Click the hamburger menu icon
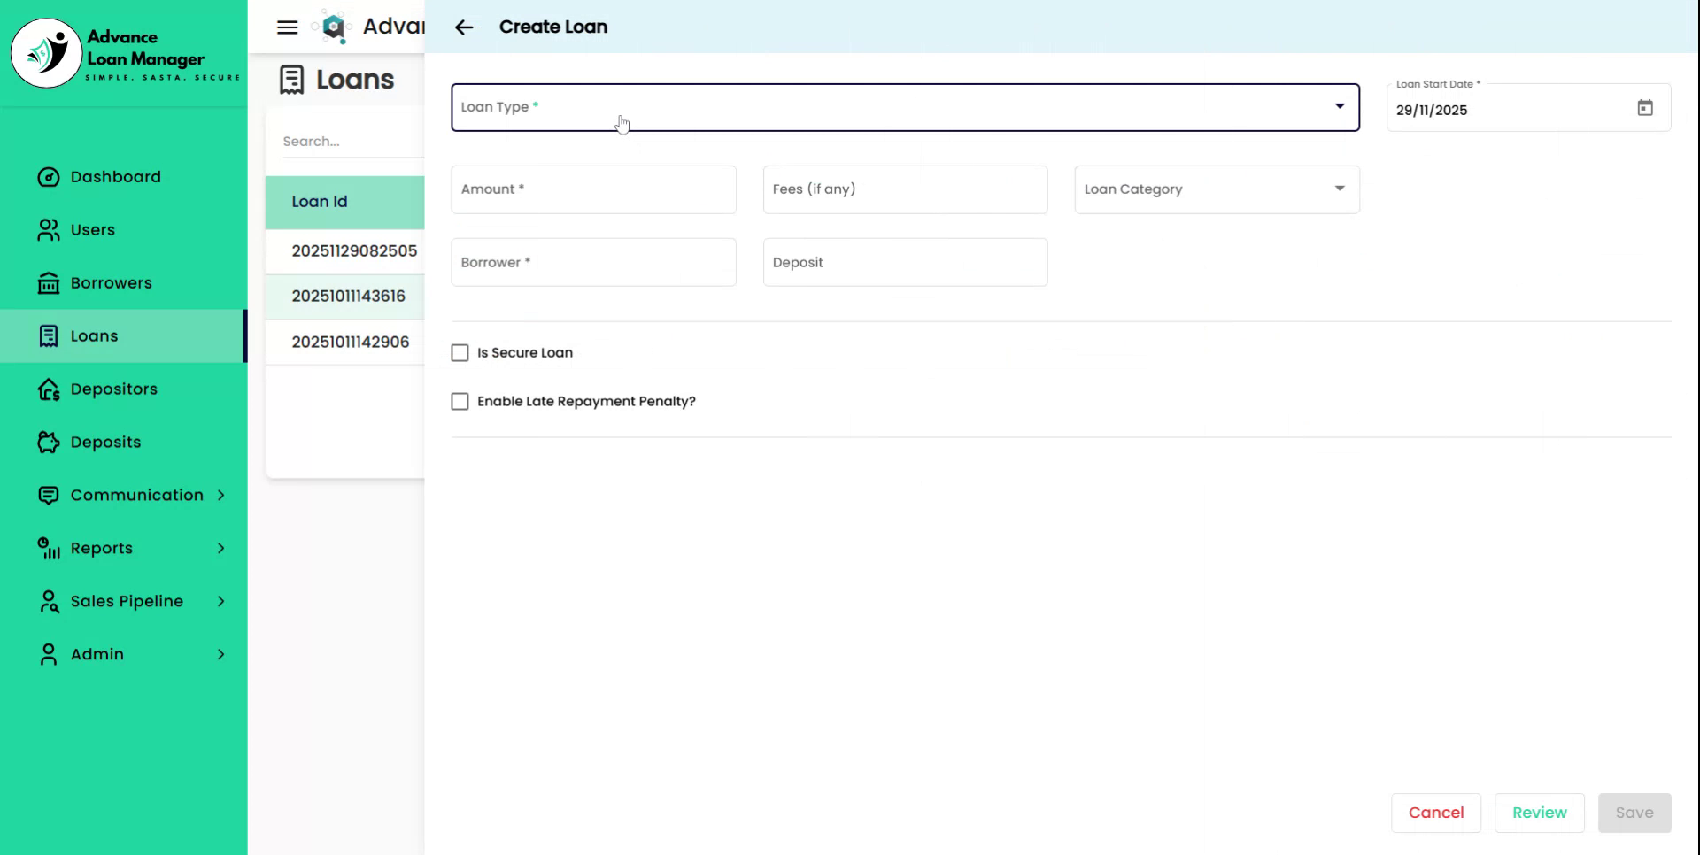The height and width of the screenshot is (855, 1700). point(287,27)
